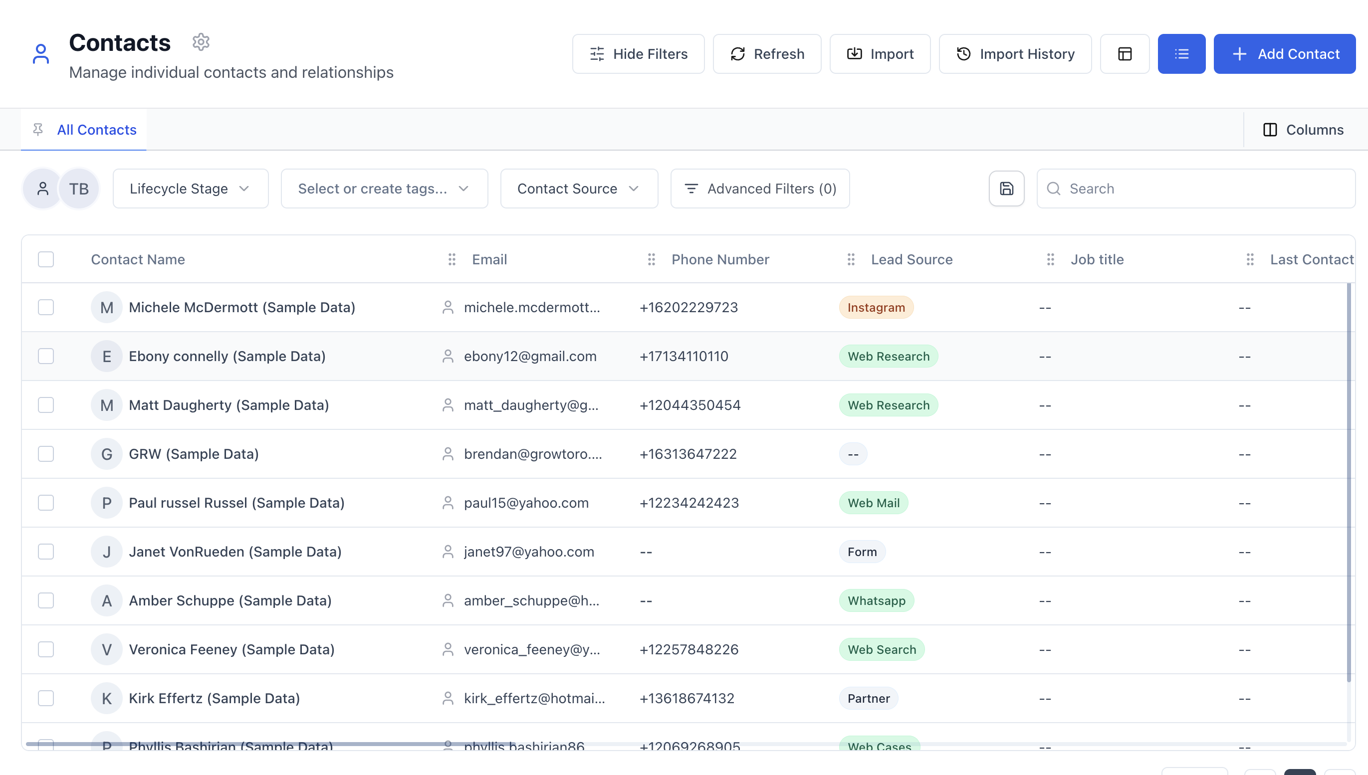Switch to board layout view icon

click(x=1125, y=54)
